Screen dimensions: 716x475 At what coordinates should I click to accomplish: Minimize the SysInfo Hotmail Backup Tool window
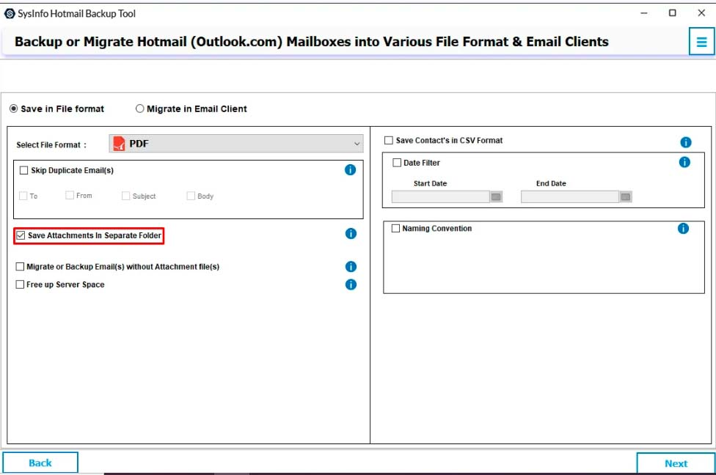pyautogui.click(x=644, y=13)
